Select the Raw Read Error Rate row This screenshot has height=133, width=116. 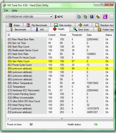pos(60,39)
